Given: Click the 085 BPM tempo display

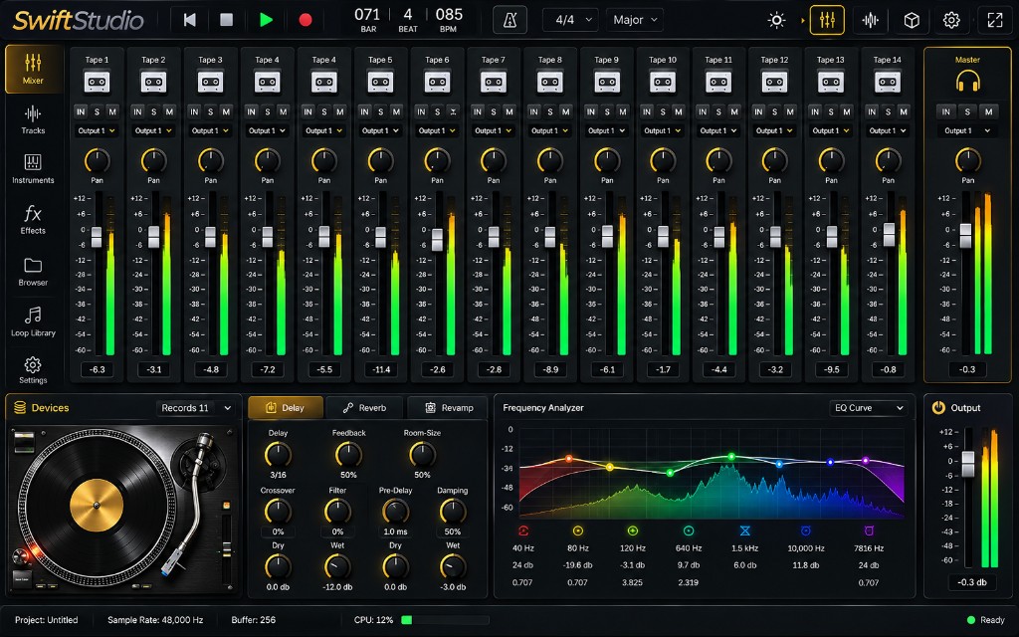Looking at the screenshot, I should pos(449,20).
